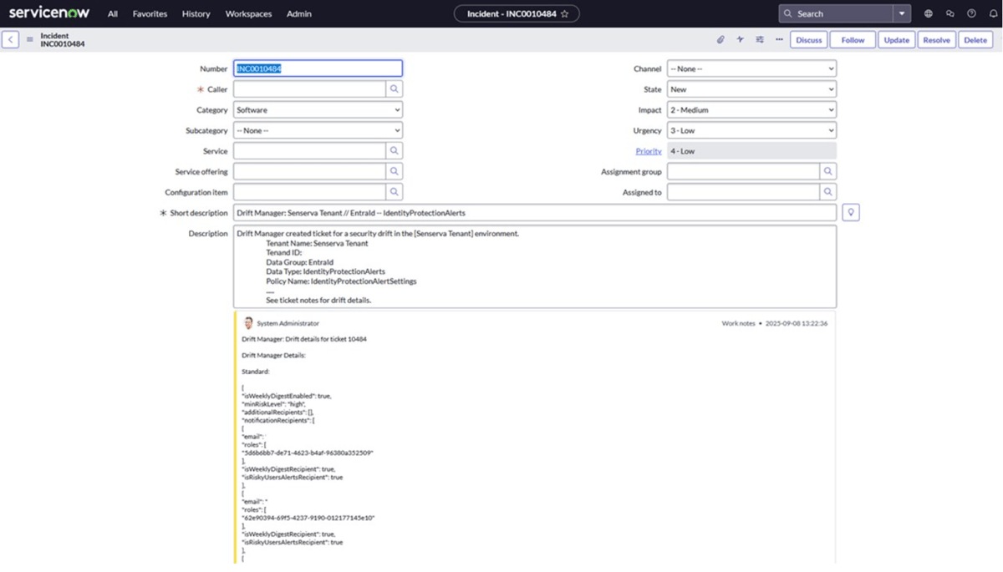Open the State dropdown
Image resolution: width=1003 pixels, height=572 pixels.
(751, 89)
